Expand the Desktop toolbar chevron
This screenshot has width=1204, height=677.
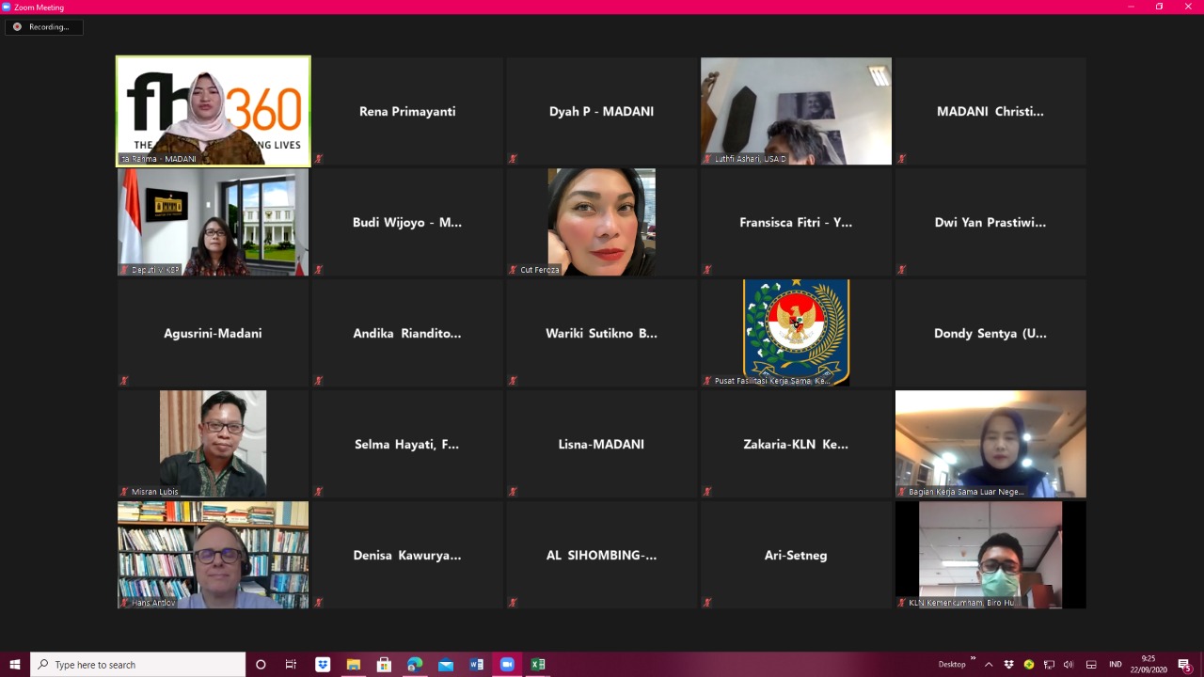[x=973, y=658]
